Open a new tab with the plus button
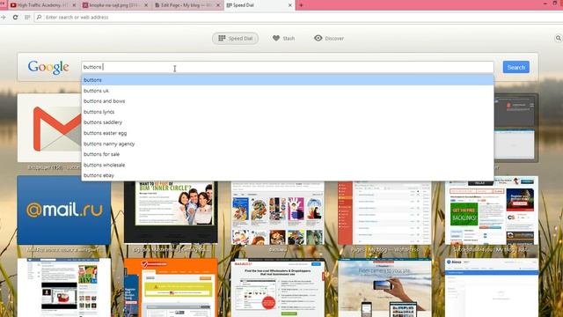Image resolution: width=563 pixels, height=317 pixels. pos(301,5)
